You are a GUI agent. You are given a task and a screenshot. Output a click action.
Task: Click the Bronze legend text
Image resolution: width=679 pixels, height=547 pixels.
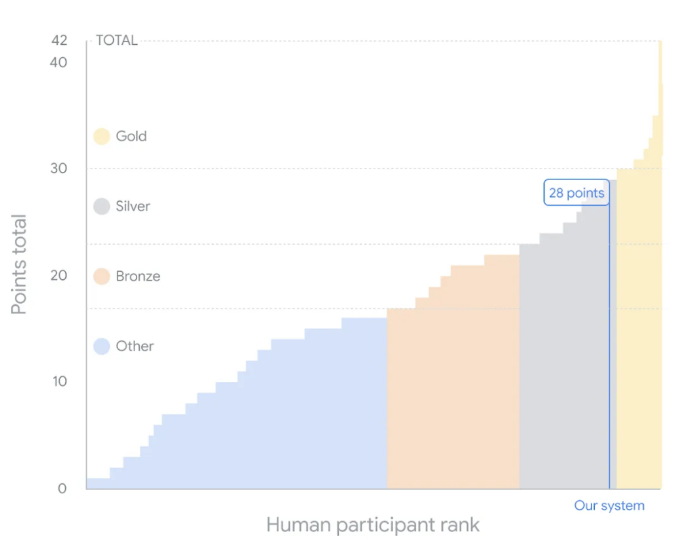pyautogui.click(x=138, y=276)
